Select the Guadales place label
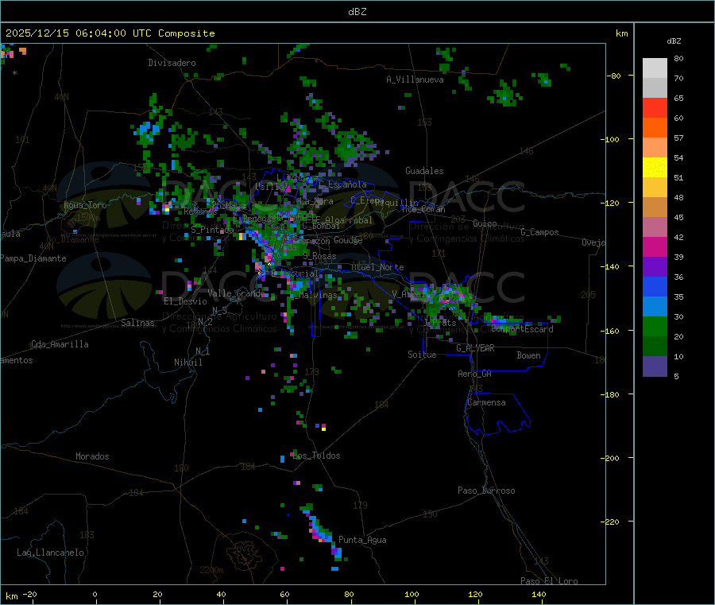The width and height of the screenshot is (715, 605). point(424,171)
